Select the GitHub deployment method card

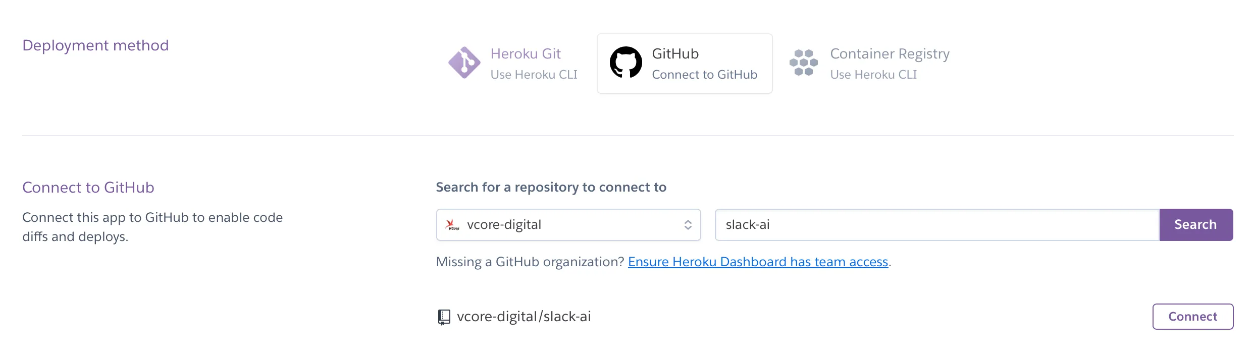click(685, 63)
